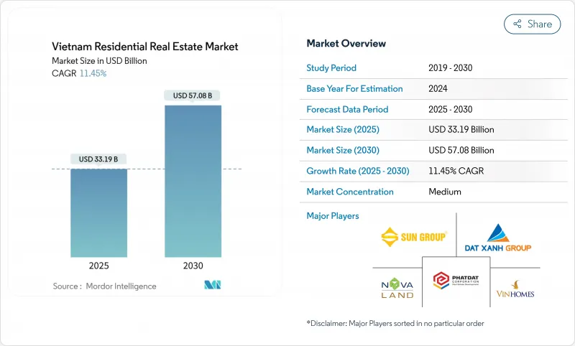The height and width of the screenshot is (346, 575).
Task: Select the Dat Xanh Group logo
Action: tap(498, 238)
